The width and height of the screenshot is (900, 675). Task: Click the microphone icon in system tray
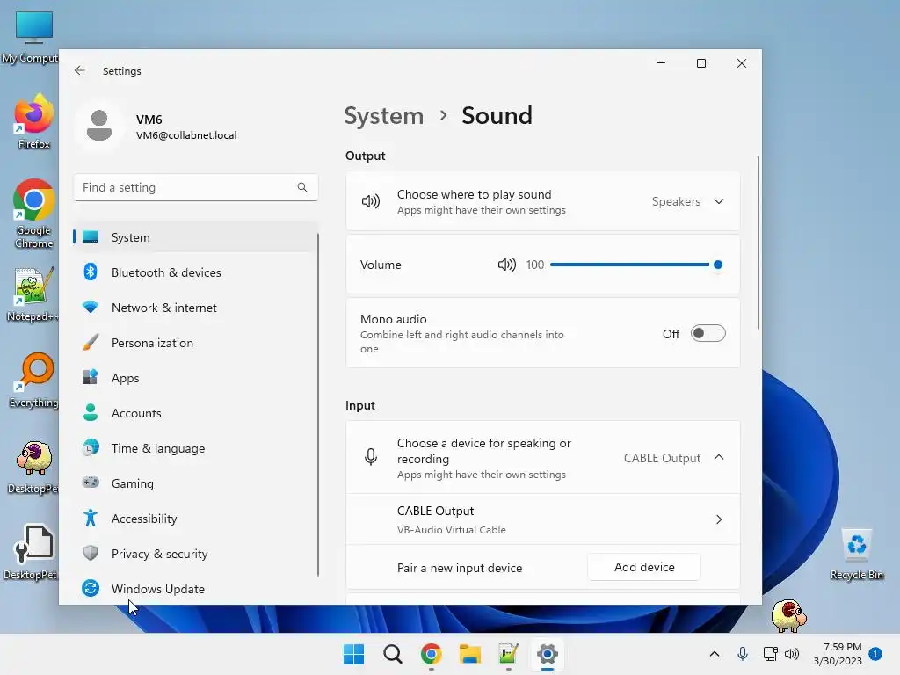tap(742, 654)
